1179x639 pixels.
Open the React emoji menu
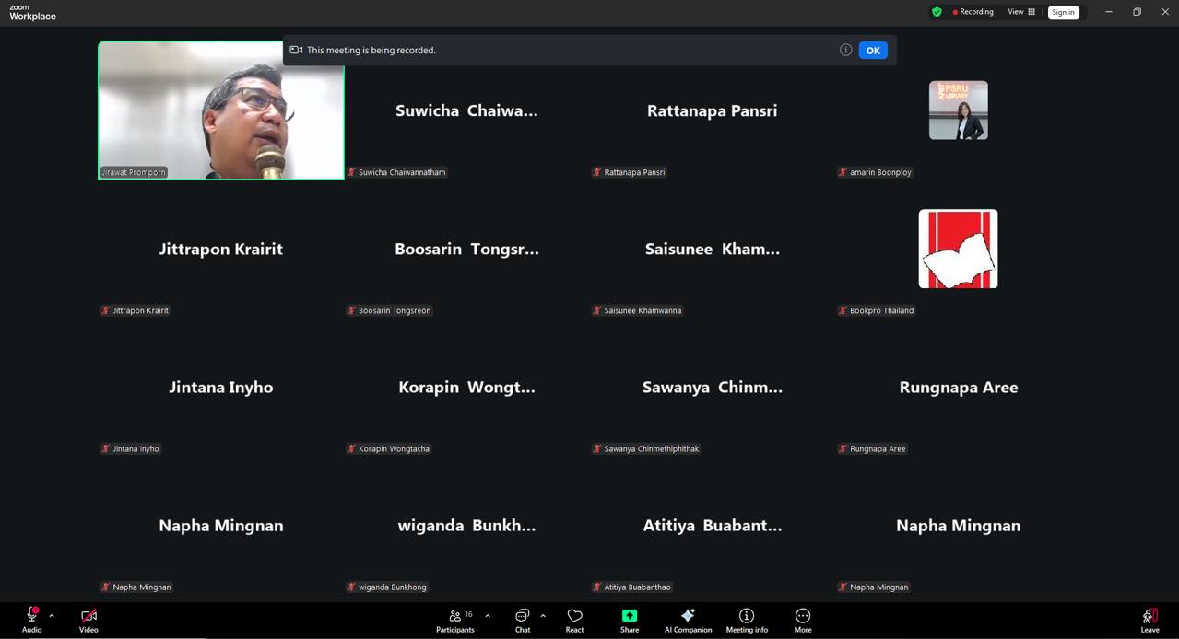point(574,620)
